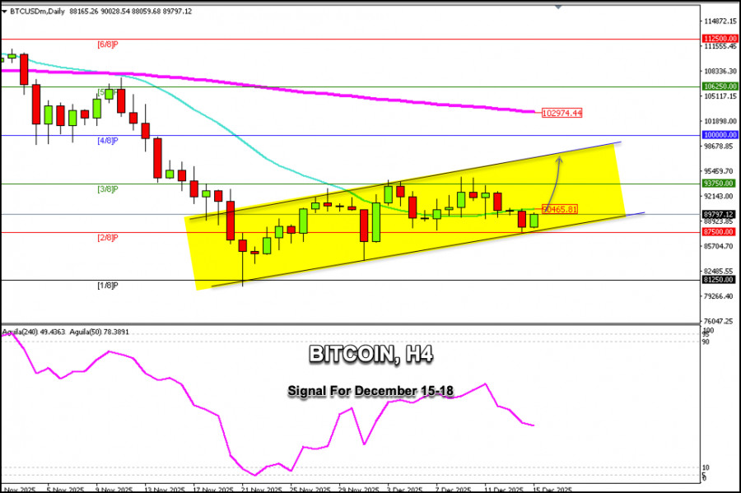The height and width of the screenshot is (493, 741).
Task: Click the 101898.00 price axis value
Action: [x=720, y=121]
